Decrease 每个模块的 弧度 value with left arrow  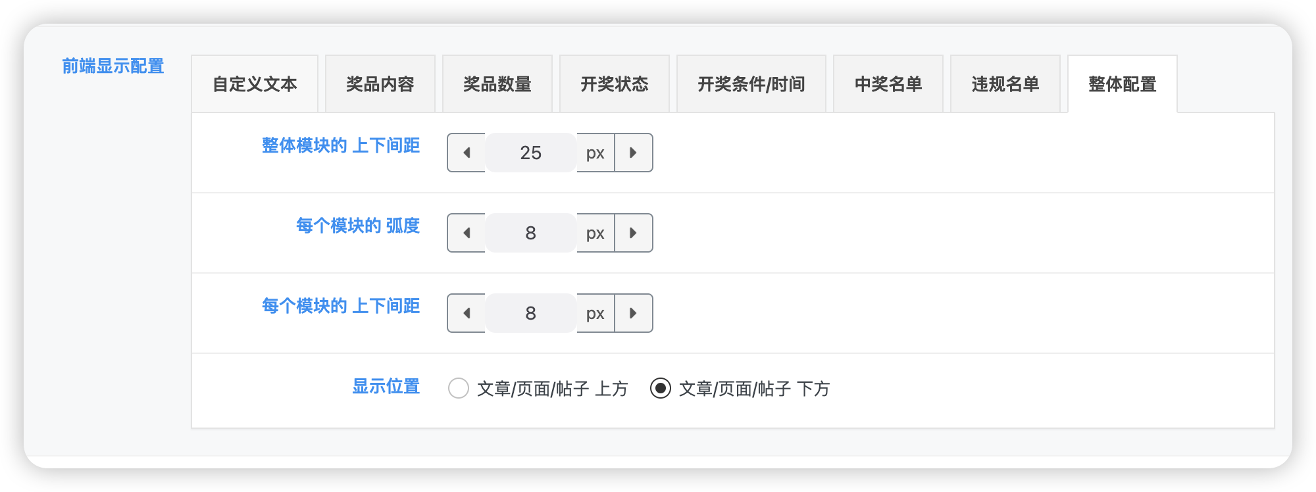(467, 233)
